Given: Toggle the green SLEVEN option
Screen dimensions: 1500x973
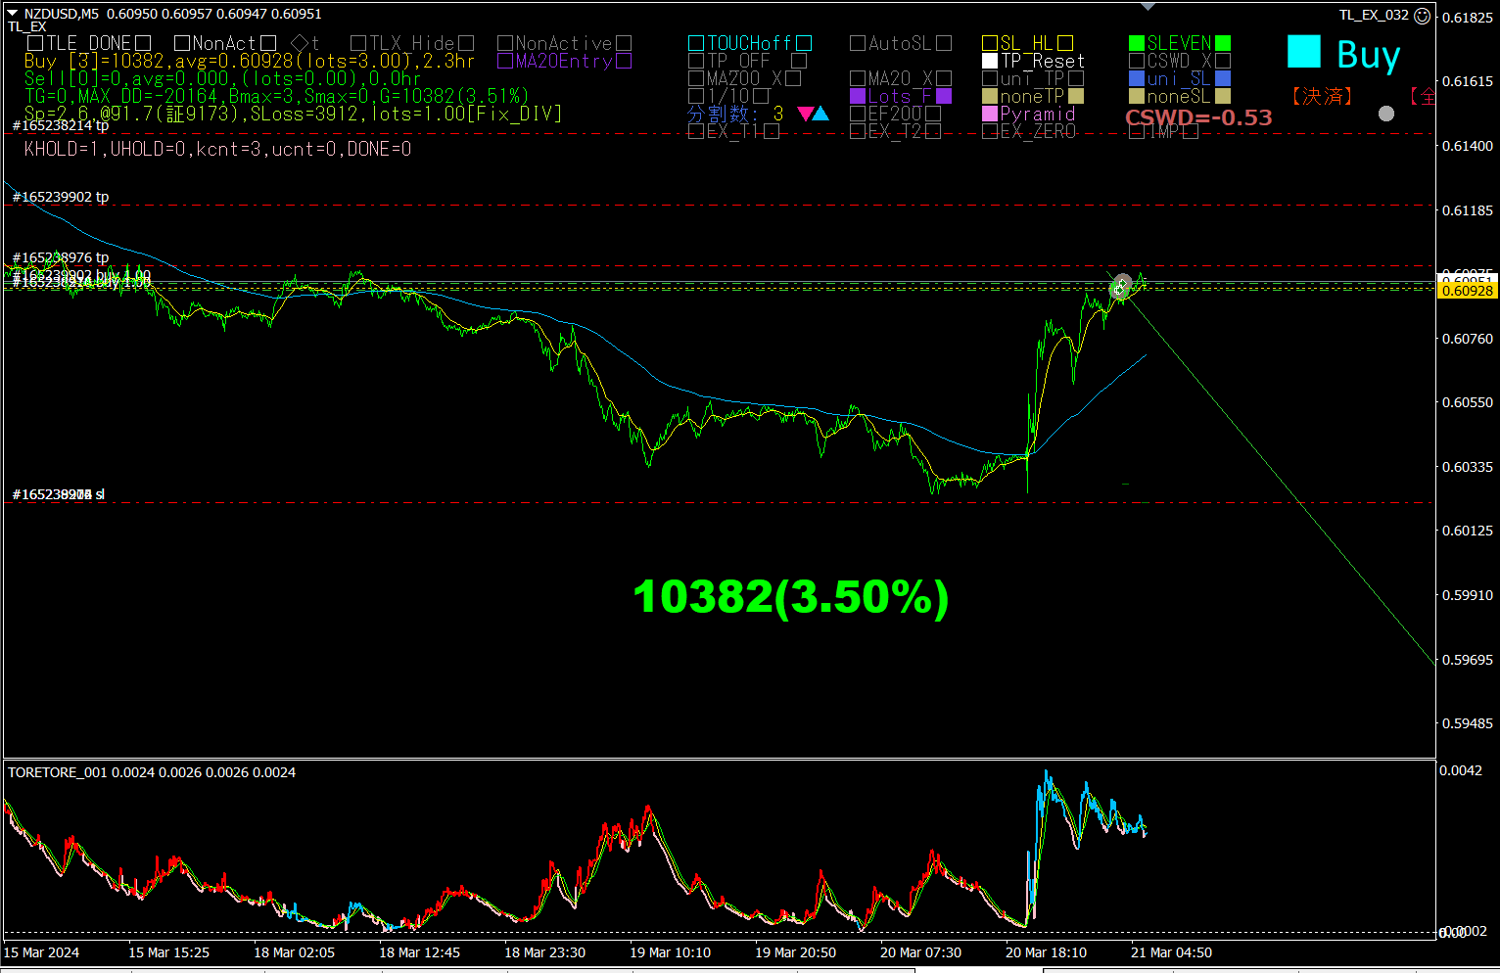Looking at the screenshot, I should 1180,43.
